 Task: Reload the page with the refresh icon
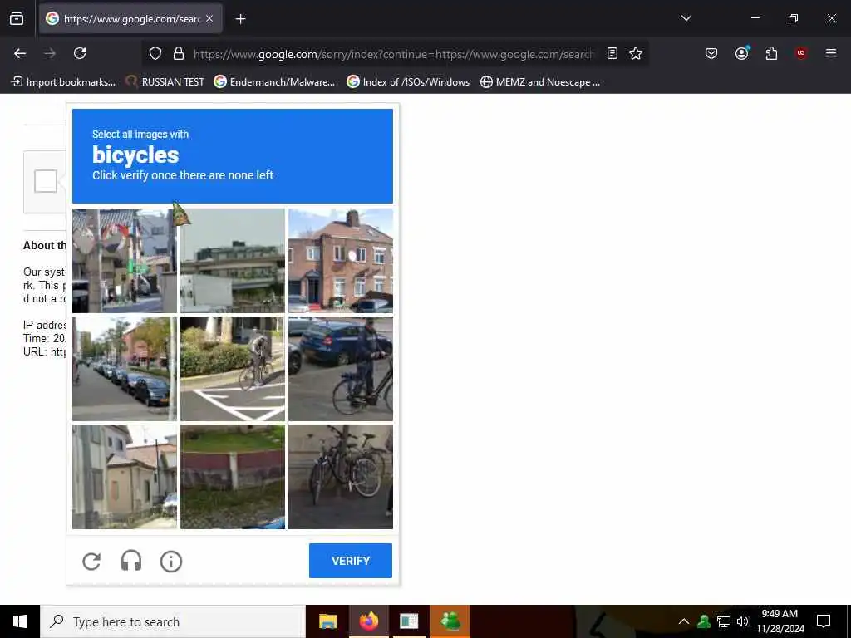tap(80, 53)
